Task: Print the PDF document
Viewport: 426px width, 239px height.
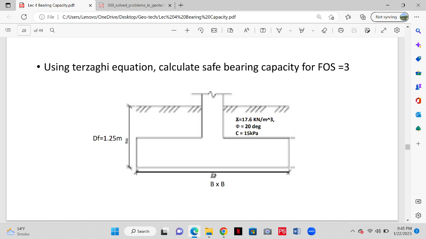Action: coord(340,30)
